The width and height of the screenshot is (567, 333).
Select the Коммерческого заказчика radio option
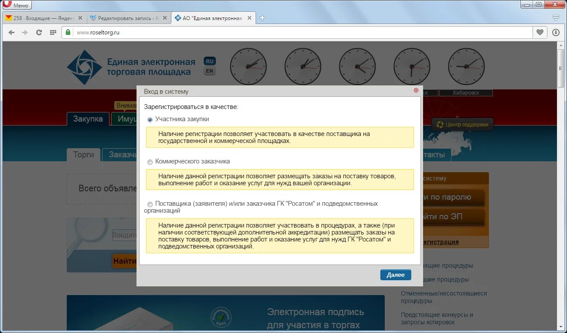tap(150, 162)
